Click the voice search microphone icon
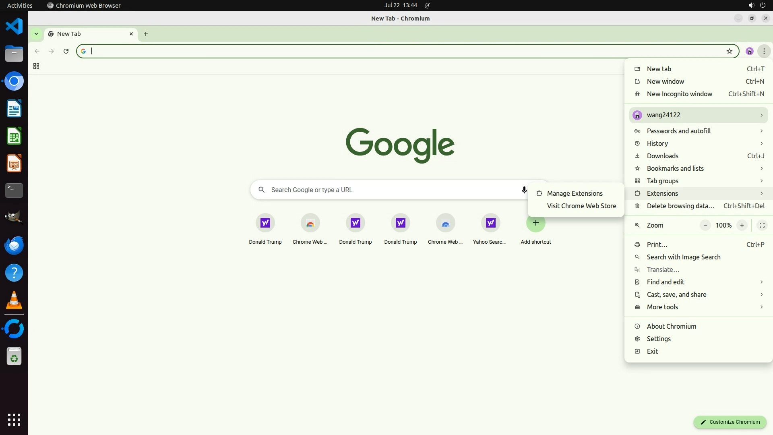This screenshot has height=435, width=773. tap(524, 190)
